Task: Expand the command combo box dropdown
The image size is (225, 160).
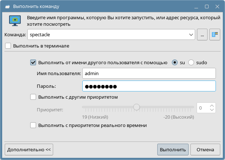Action: coord(191,34)
